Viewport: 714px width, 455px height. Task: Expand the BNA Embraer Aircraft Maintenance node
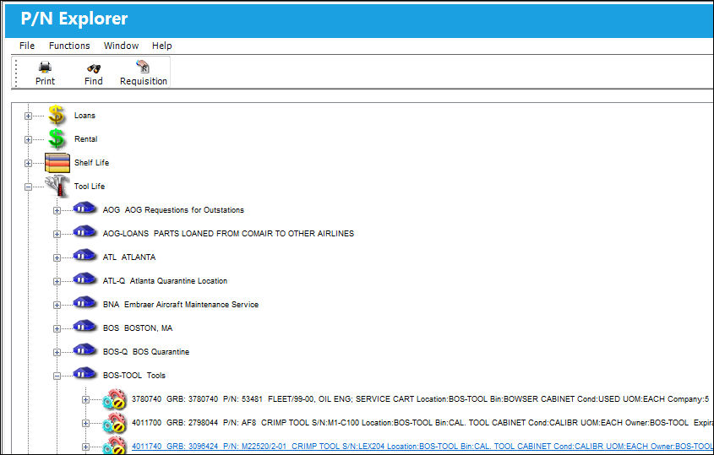pos(57,306)
